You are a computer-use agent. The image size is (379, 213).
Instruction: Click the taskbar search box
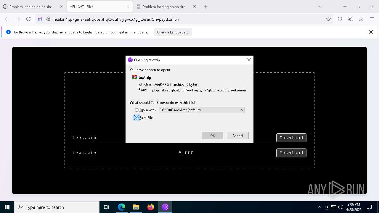[57, 207]
